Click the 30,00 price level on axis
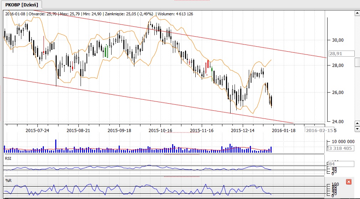360x199 pixels. pos(337,40)
